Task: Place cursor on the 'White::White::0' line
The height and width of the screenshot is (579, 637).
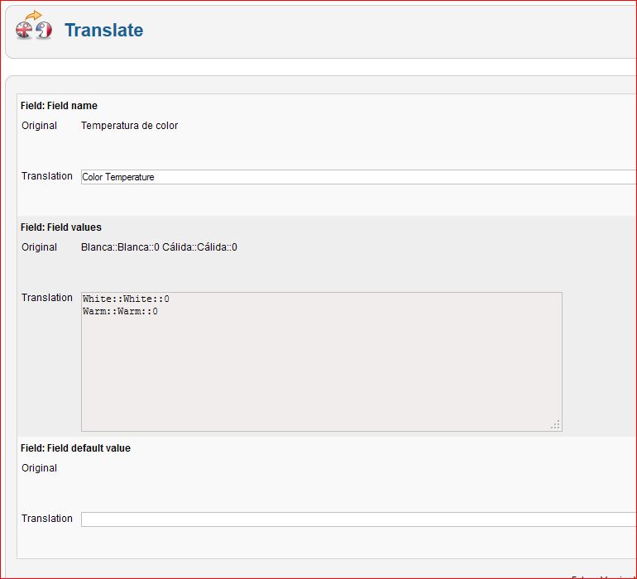Action: click(126, 299)
